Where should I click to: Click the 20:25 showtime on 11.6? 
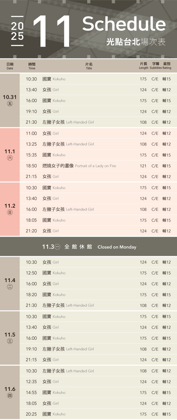[31, 414]
